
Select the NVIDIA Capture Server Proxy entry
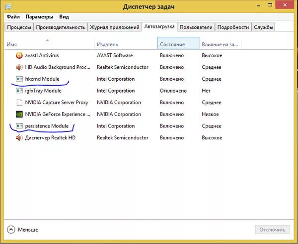coord(57,103)
